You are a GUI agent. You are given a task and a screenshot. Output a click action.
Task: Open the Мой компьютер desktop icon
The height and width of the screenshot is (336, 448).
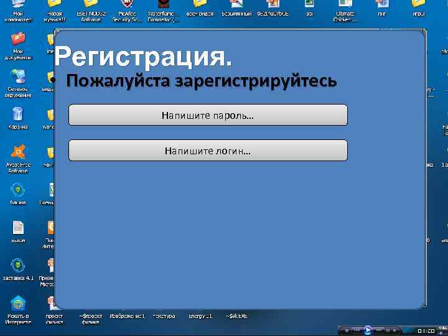[17, 11]
